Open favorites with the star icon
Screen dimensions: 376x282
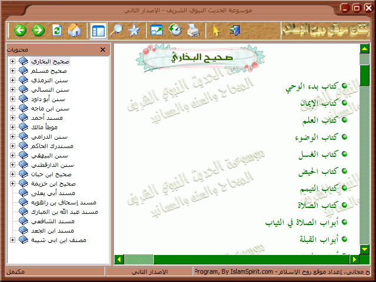tap(134, 31)
